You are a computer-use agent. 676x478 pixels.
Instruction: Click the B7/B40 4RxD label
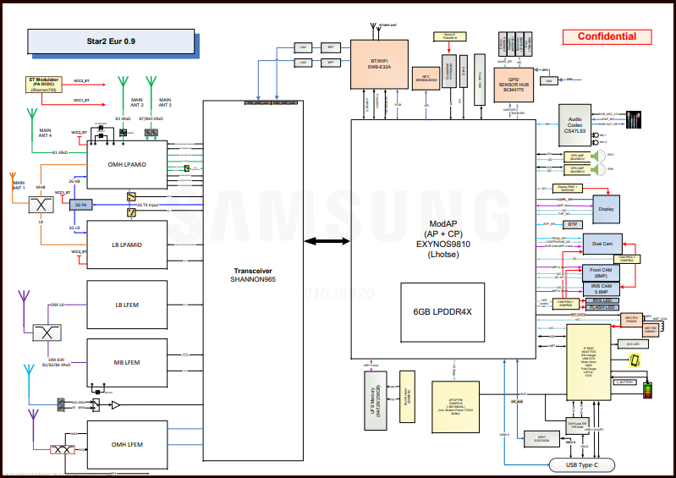click(x=151, y=118)
